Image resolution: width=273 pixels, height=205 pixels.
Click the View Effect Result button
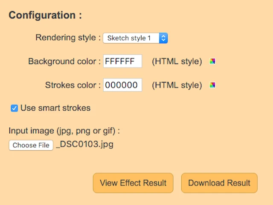[x=133, y=183]
